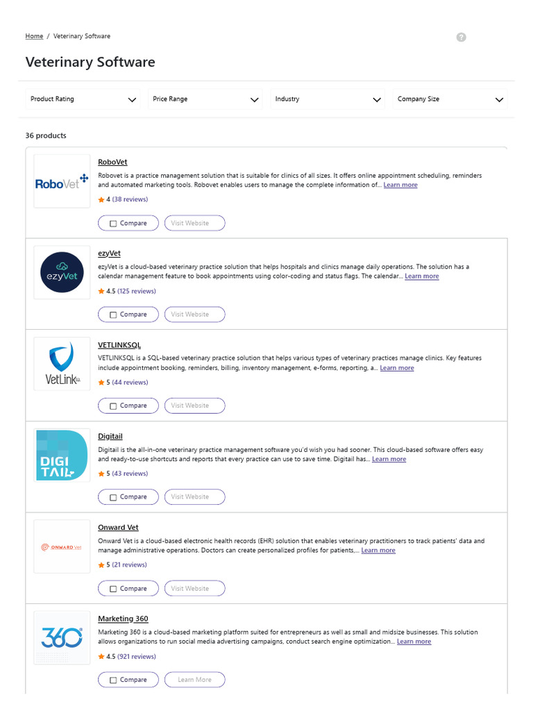Viewport: 533px width, 711px height.
Task: Check the Compare box for Marketing 360
Action: [x=113, y=680]
